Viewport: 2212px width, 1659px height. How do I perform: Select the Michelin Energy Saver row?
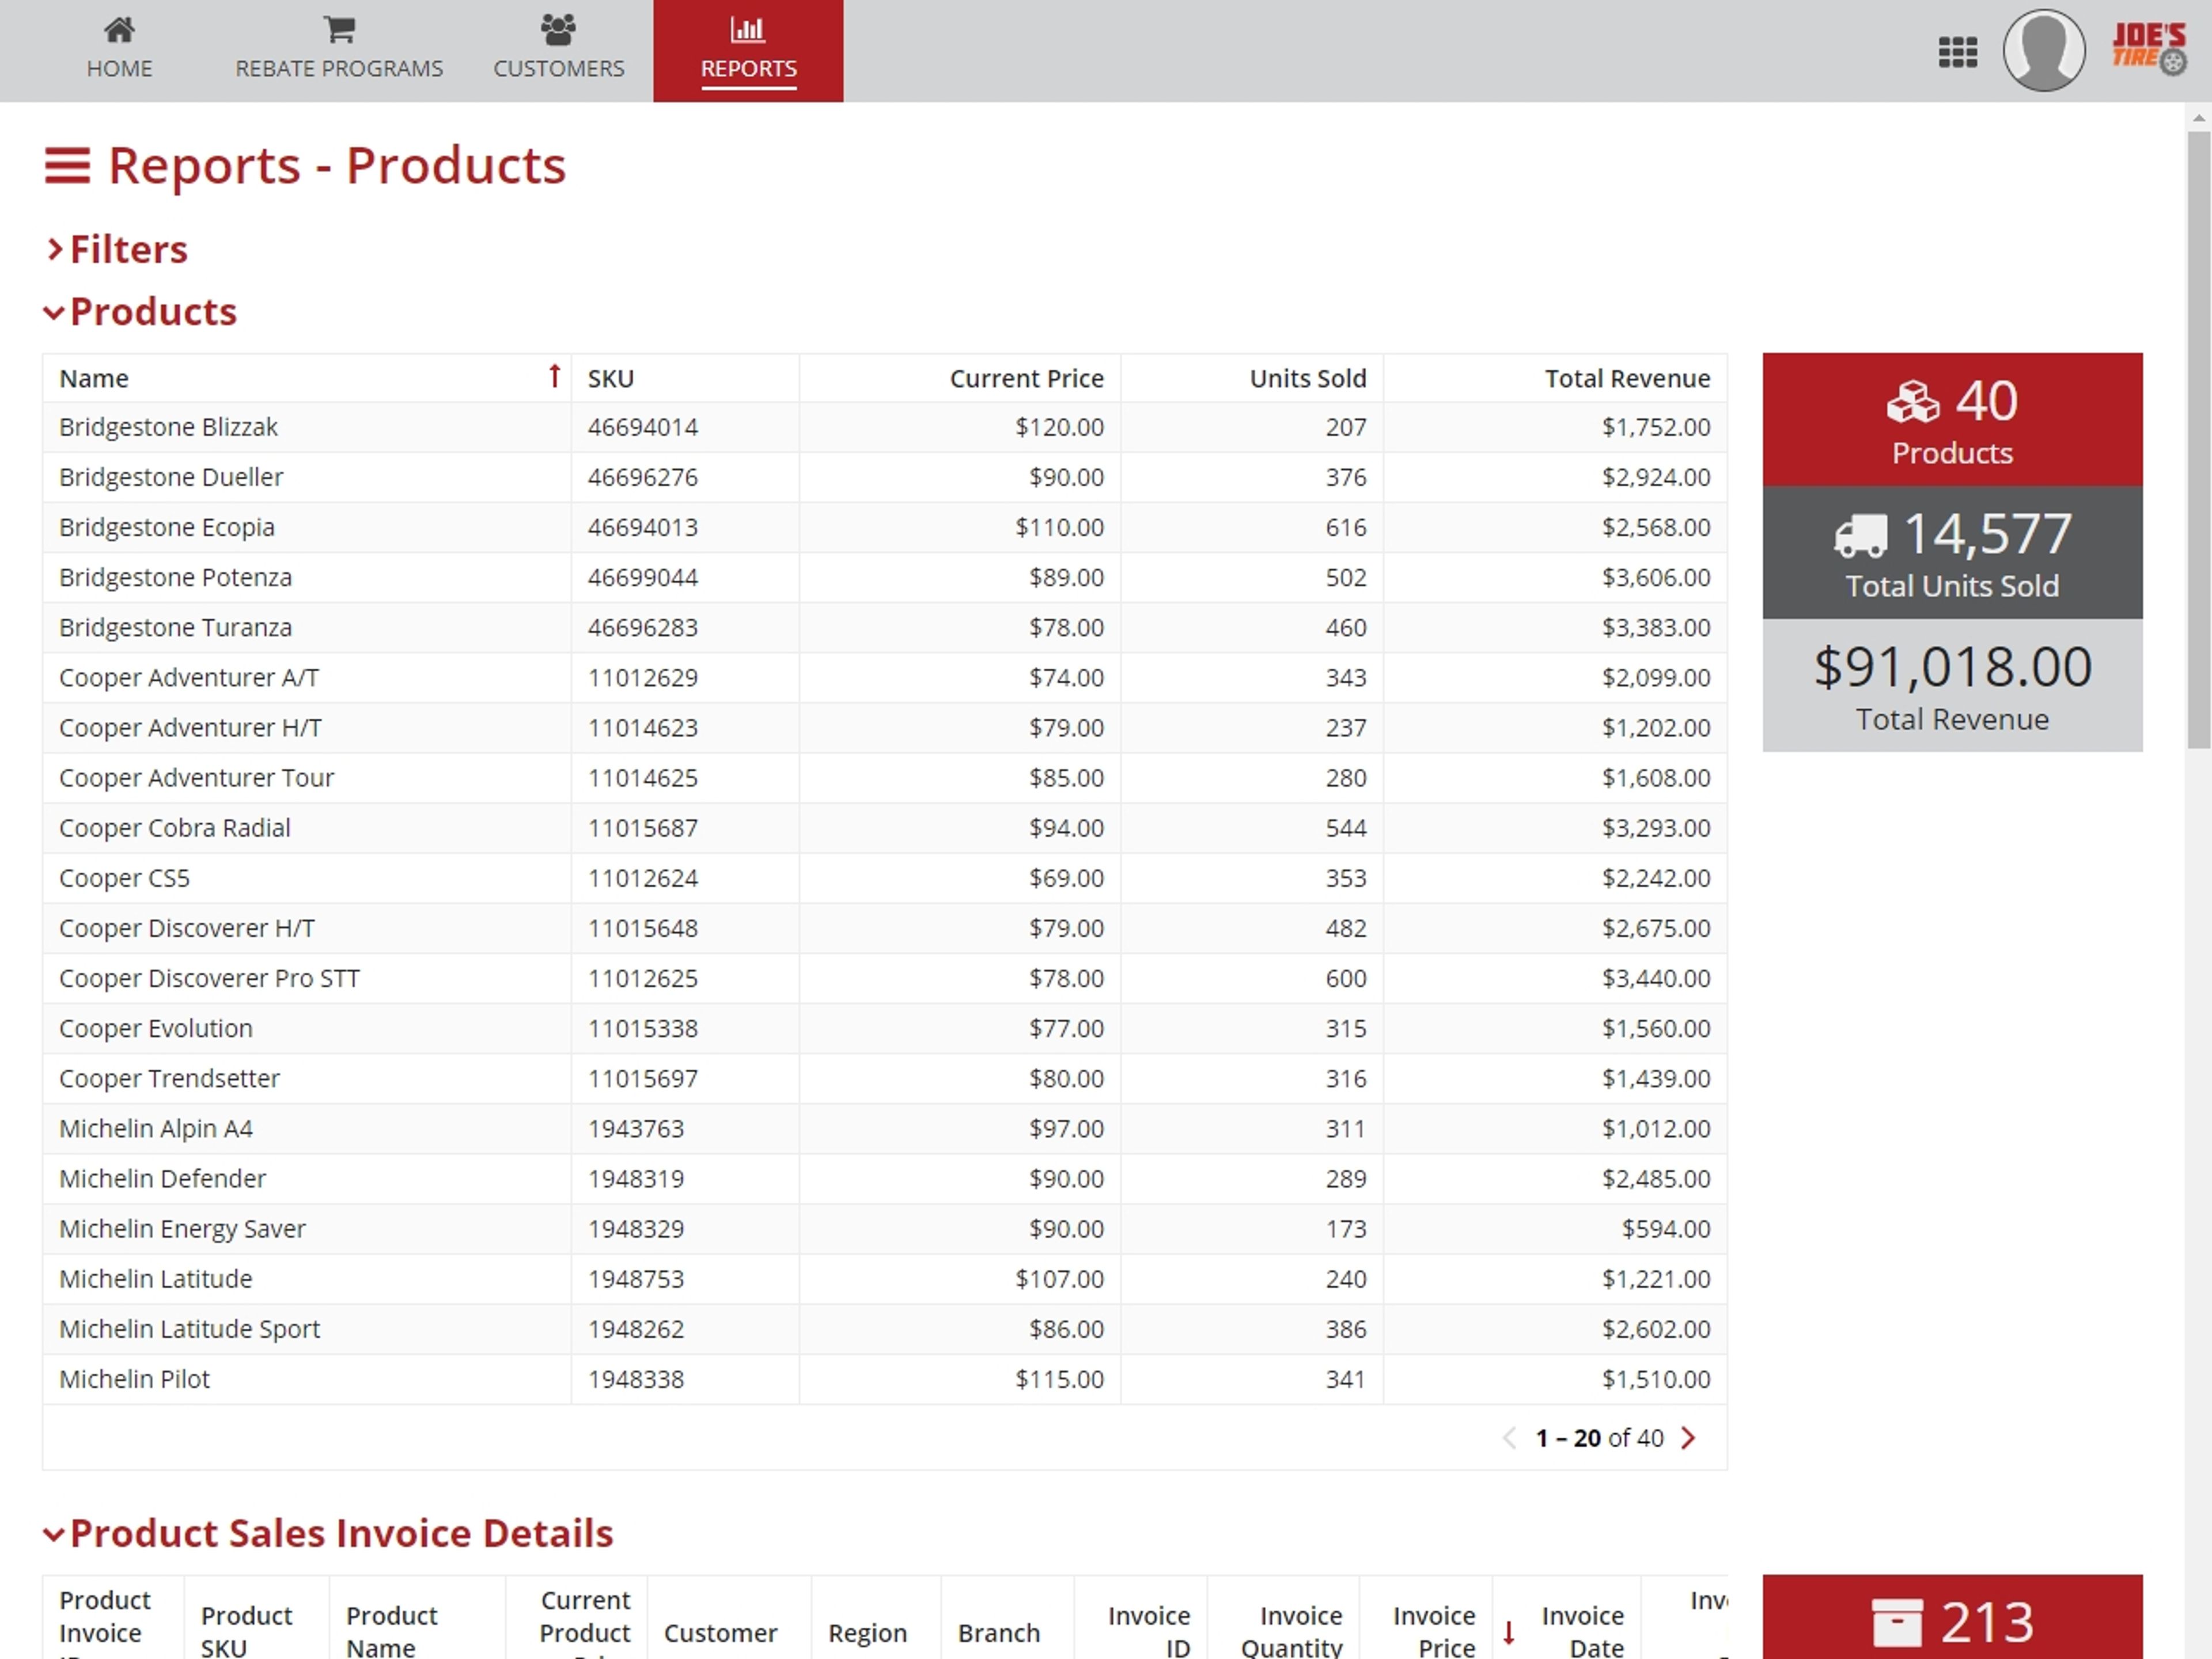(884, 1228)
